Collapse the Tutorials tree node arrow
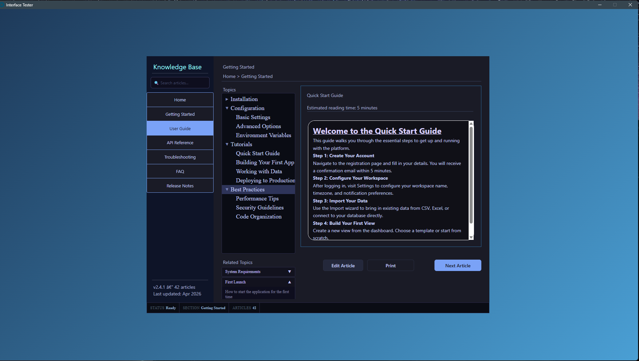Image resolution: width=639 pixels, height=361 pixels. click(227, 145)
